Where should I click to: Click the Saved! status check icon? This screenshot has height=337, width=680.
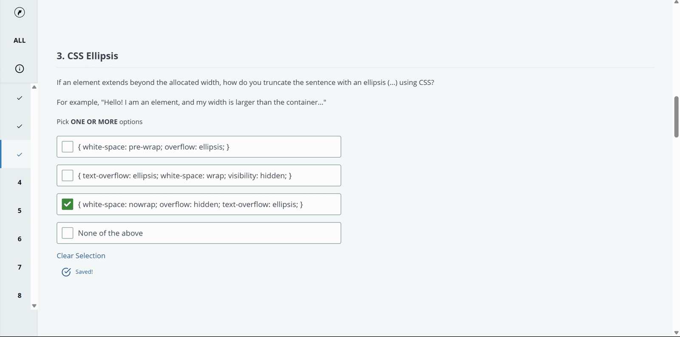[66, 272]
